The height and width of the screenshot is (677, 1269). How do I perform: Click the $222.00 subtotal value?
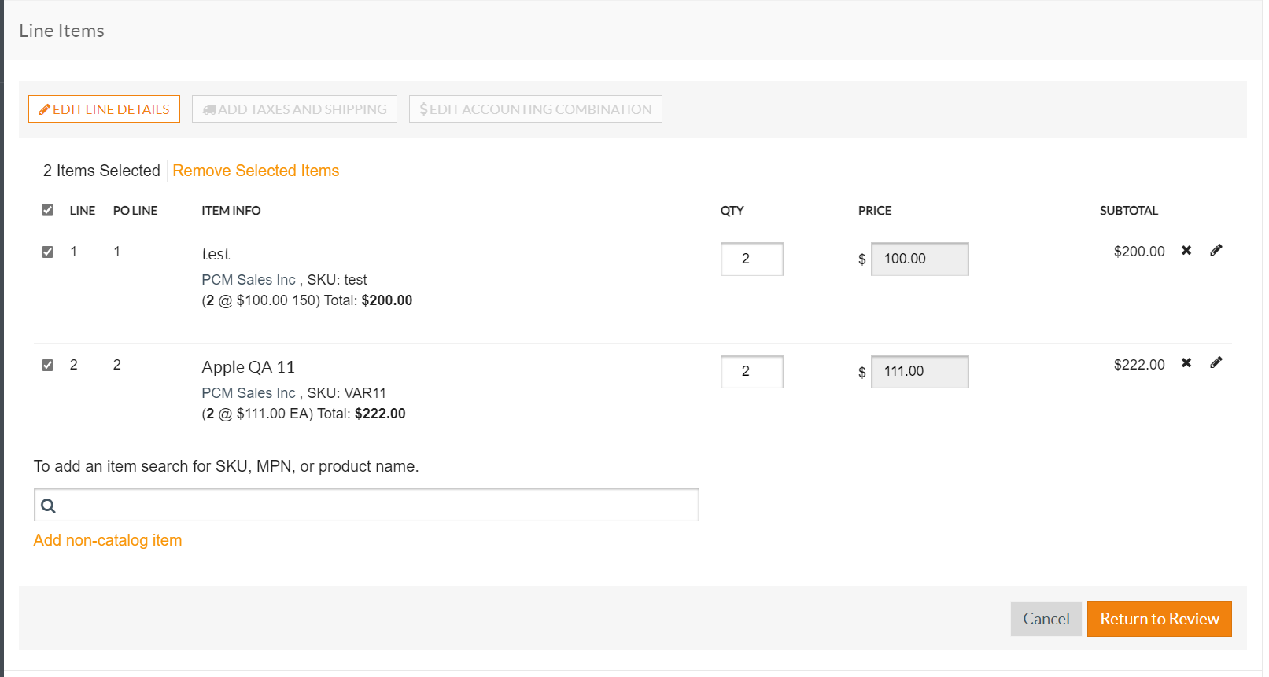click(x=1139, y=365)
